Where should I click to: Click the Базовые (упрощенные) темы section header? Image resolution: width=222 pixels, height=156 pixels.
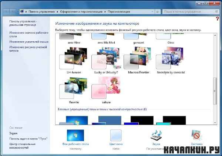click(x=102, y=109)
